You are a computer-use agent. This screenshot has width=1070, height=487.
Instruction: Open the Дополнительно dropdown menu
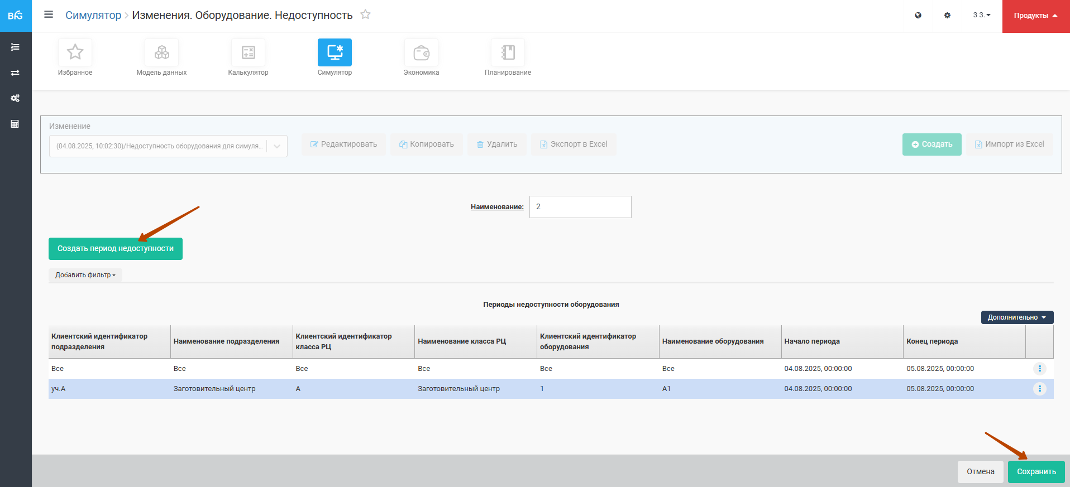(x=1017, y=317)
